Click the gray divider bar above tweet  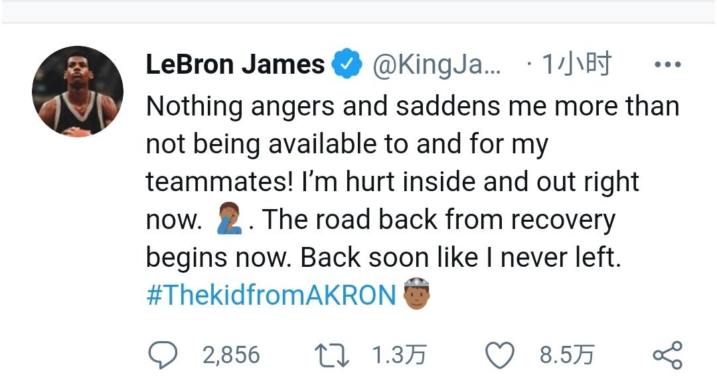click(358, 12)
